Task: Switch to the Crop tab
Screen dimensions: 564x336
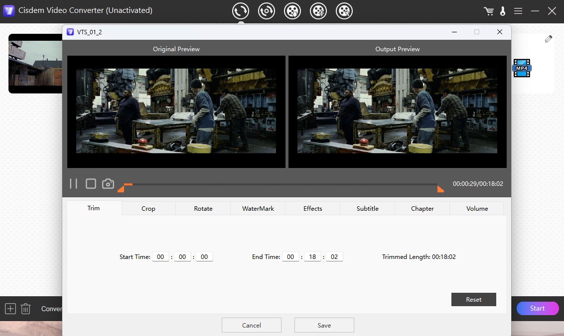Action: pyautogui.click(x=148, y=209)
